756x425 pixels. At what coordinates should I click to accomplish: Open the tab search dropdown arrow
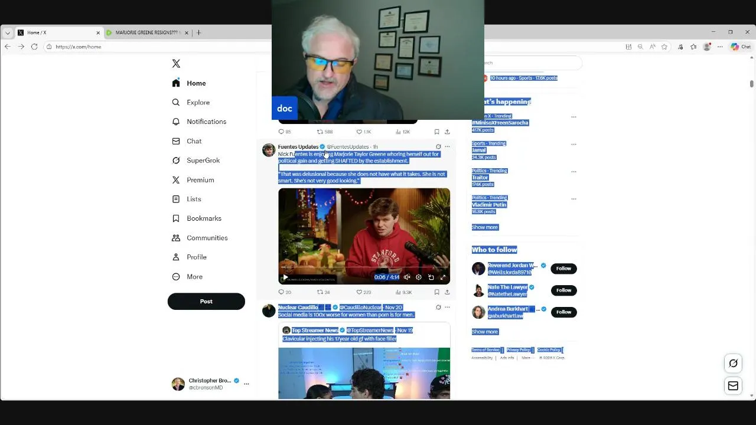coord(8,32)
